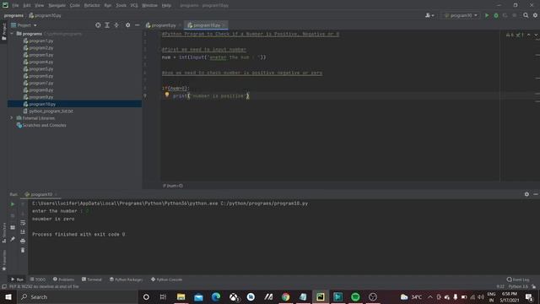Open the Tools menu

(121, 5)
